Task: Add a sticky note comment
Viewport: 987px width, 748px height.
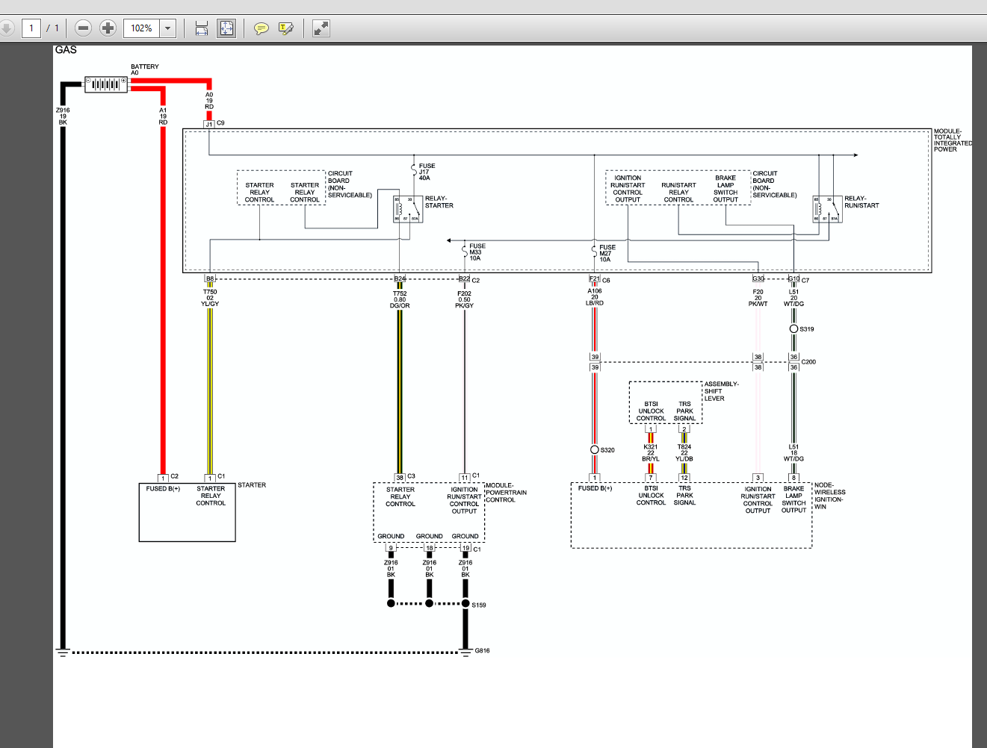Action: [x=261, y=28]
